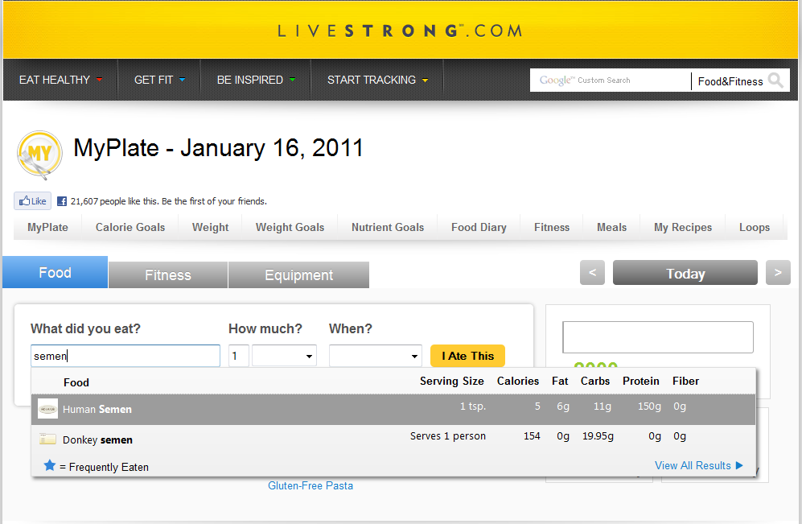Click the food search field containing semen

pos(125,356)
